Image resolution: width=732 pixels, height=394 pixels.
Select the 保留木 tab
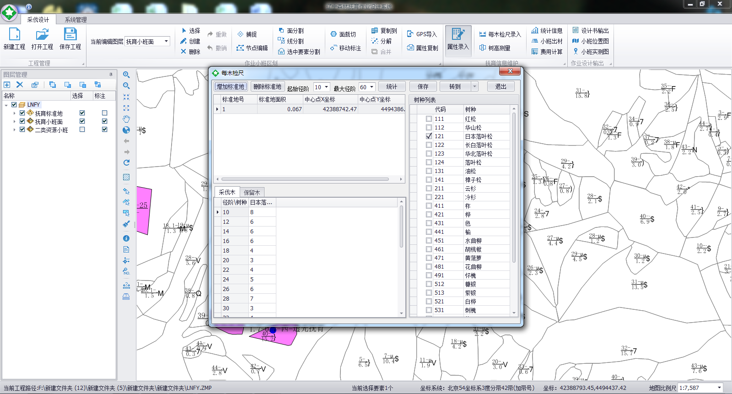point(252,193)
